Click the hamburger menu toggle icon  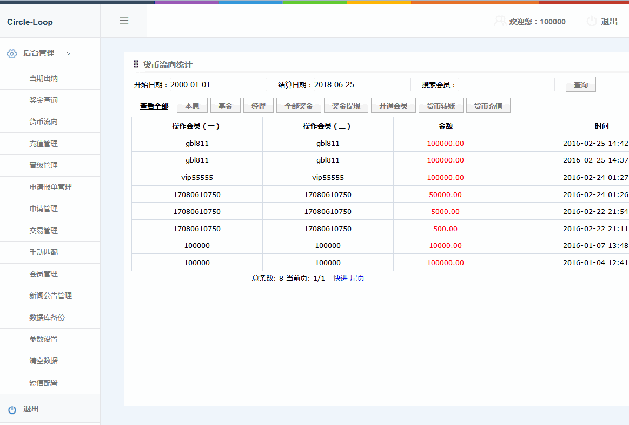click(124, 21)
